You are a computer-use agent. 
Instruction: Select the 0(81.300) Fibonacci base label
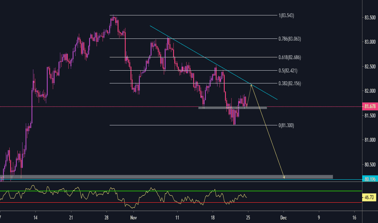(x=286, y=125)
